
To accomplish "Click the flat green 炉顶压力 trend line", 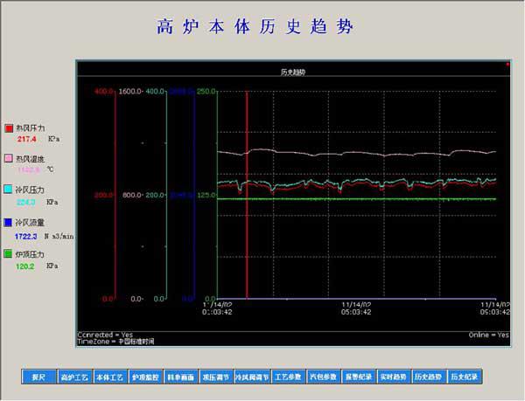I will point(357,199).
